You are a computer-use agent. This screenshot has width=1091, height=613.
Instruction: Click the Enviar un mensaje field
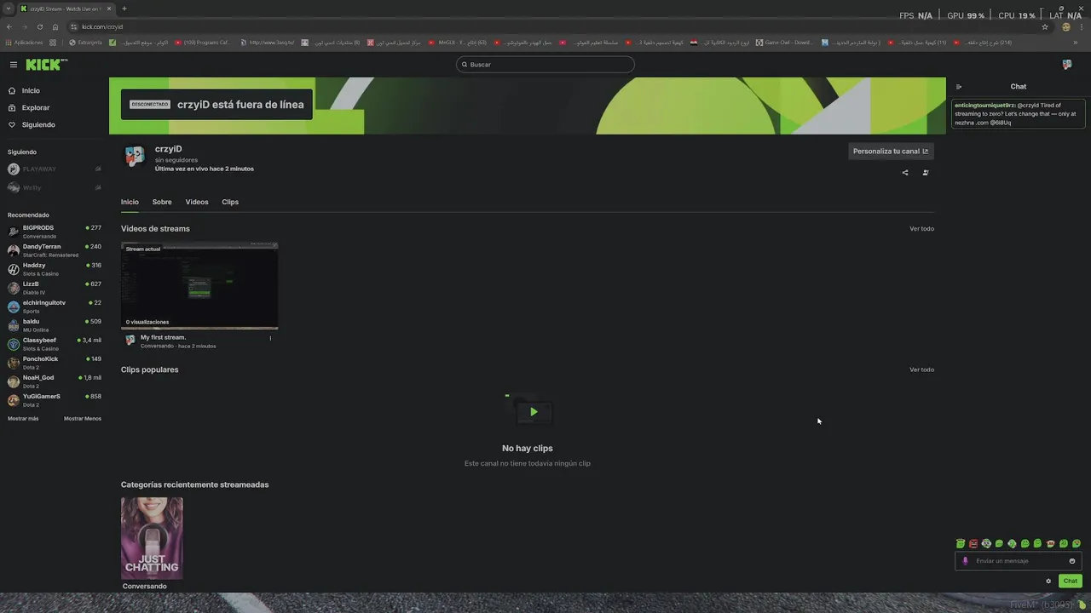click(1019, 561)
